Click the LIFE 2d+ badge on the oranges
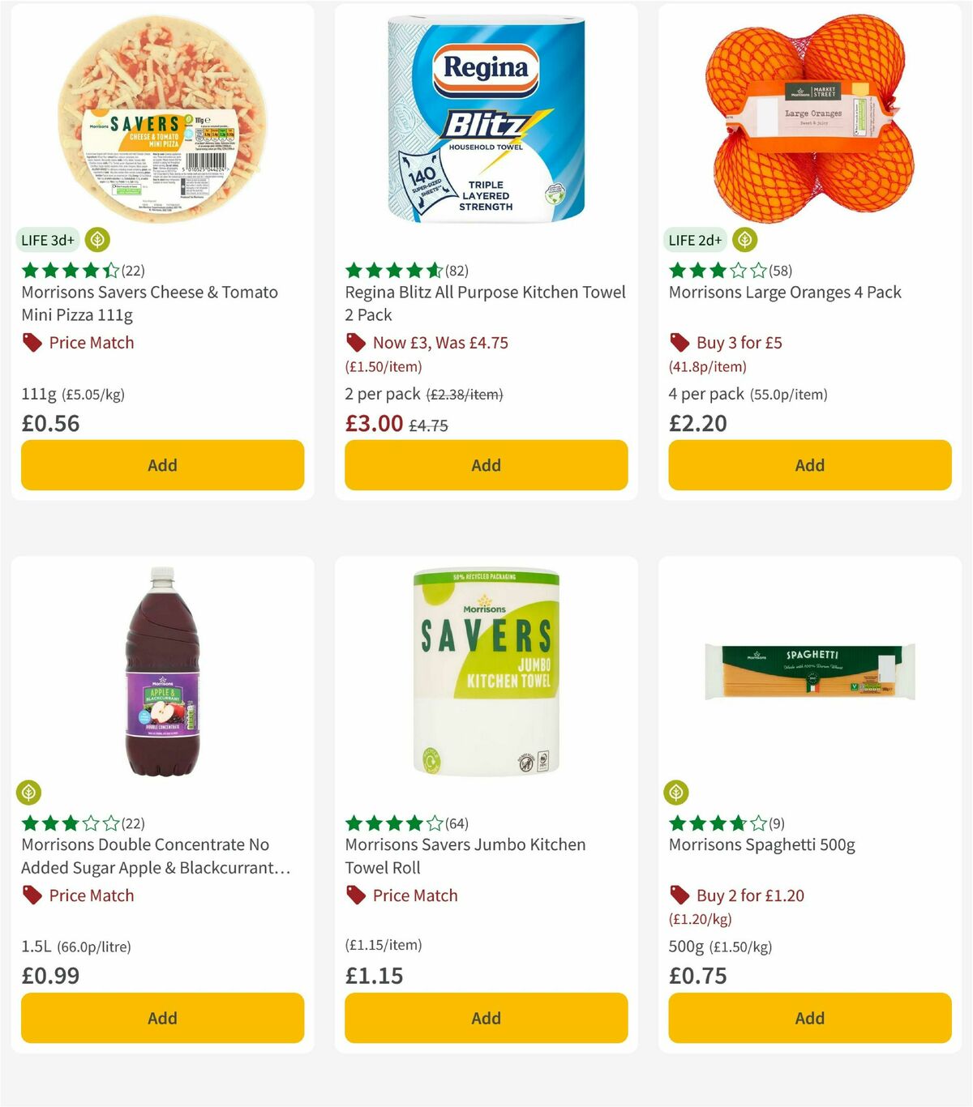Image resolution: width=973 pixels, height=1107 pixels. pyautogui.click(x=693, y=238)
